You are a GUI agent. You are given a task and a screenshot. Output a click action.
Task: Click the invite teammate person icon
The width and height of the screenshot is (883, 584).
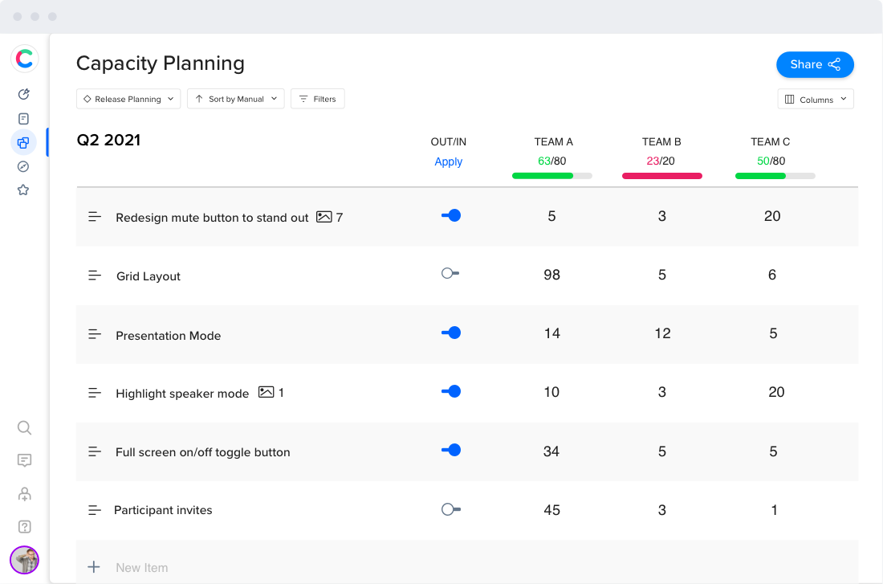point(24,493)
